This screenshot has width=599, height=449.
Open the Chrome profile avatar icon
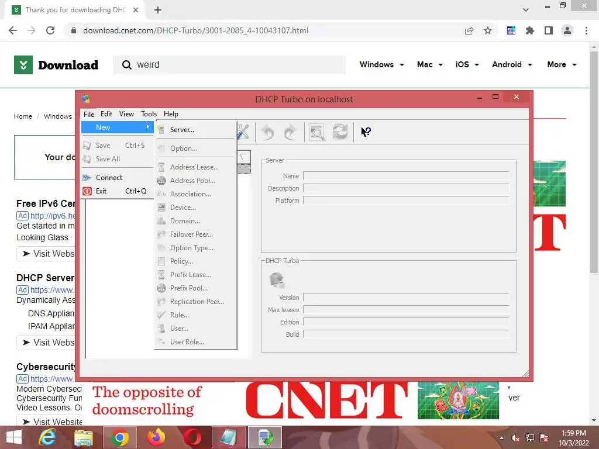567,30
